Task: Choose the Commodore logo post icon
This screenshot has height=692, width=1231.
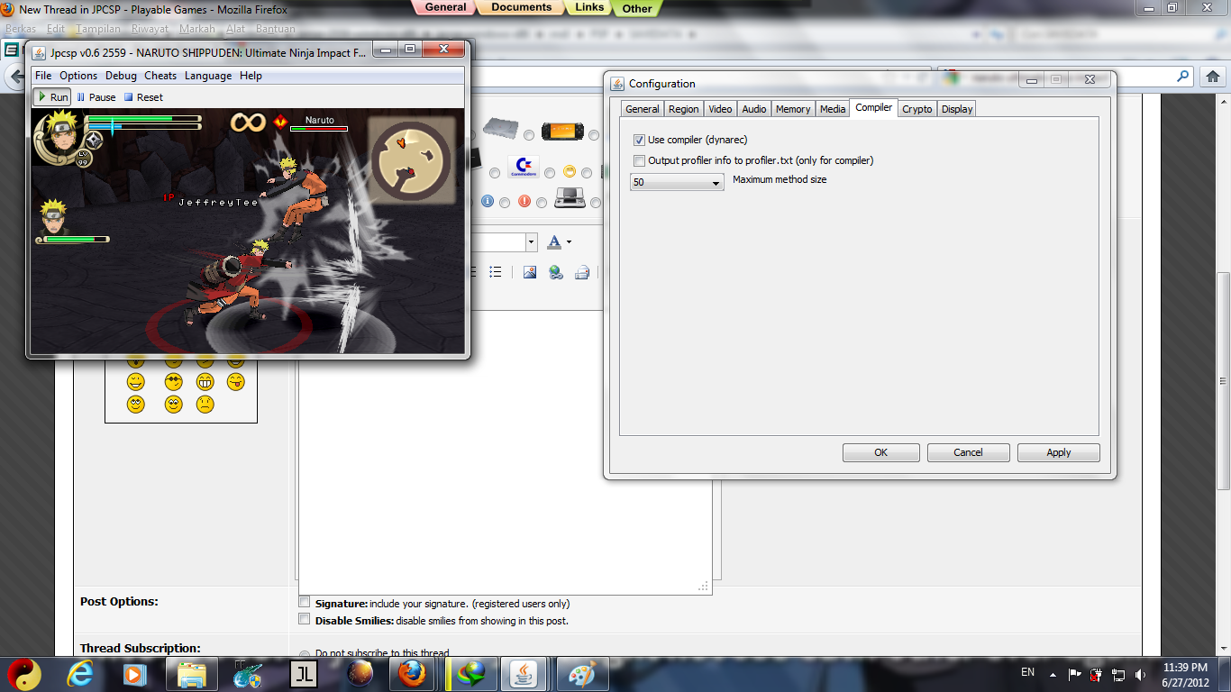Action: [523, 168]
